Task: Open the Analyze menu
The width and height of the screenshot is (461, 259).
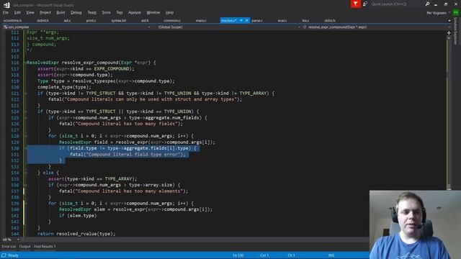Action: click(x=135, y=13)
